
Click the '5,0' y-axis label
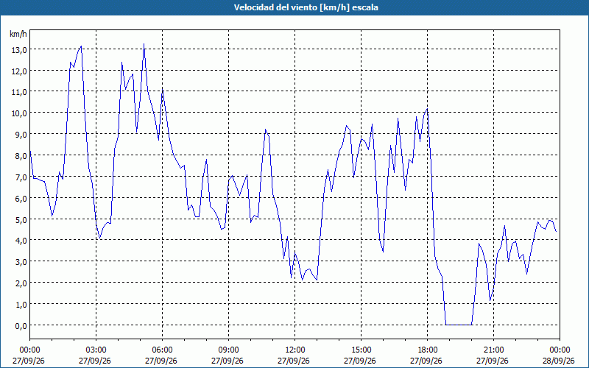[x=21, y=219]
